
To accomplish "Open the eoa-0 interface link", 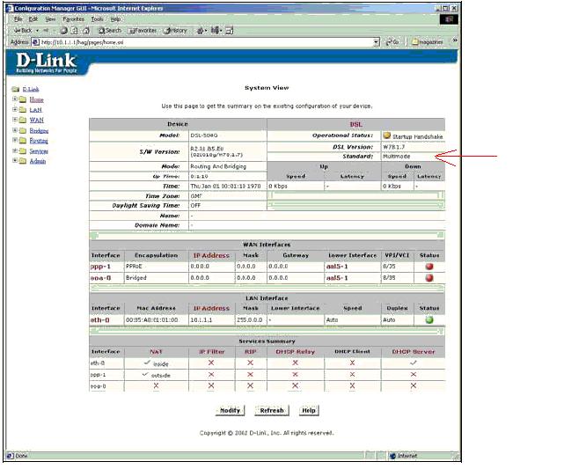I will [x=100, y=278].
